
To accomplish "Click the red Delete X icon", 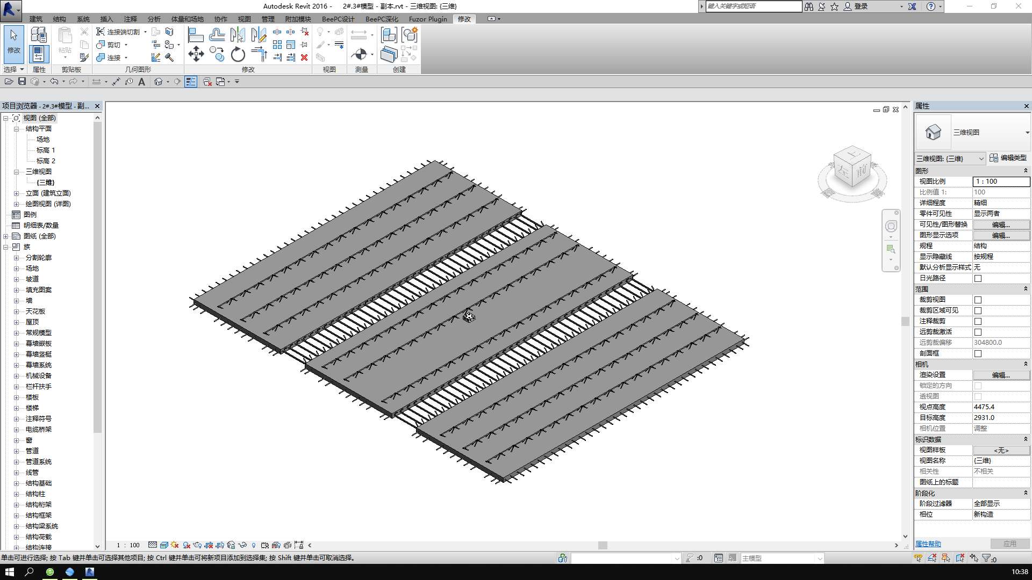I will tap(304, 57).
